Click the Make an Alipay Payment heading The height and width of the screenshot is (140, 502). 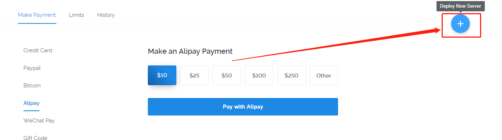click(190, 51)
